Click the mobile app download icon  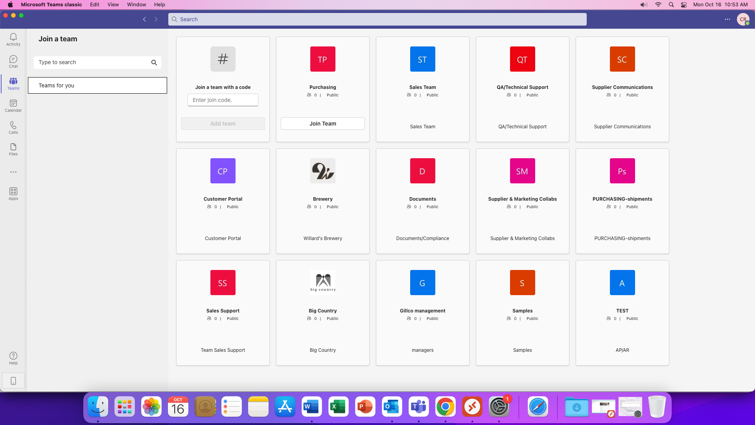coord(13,381)
